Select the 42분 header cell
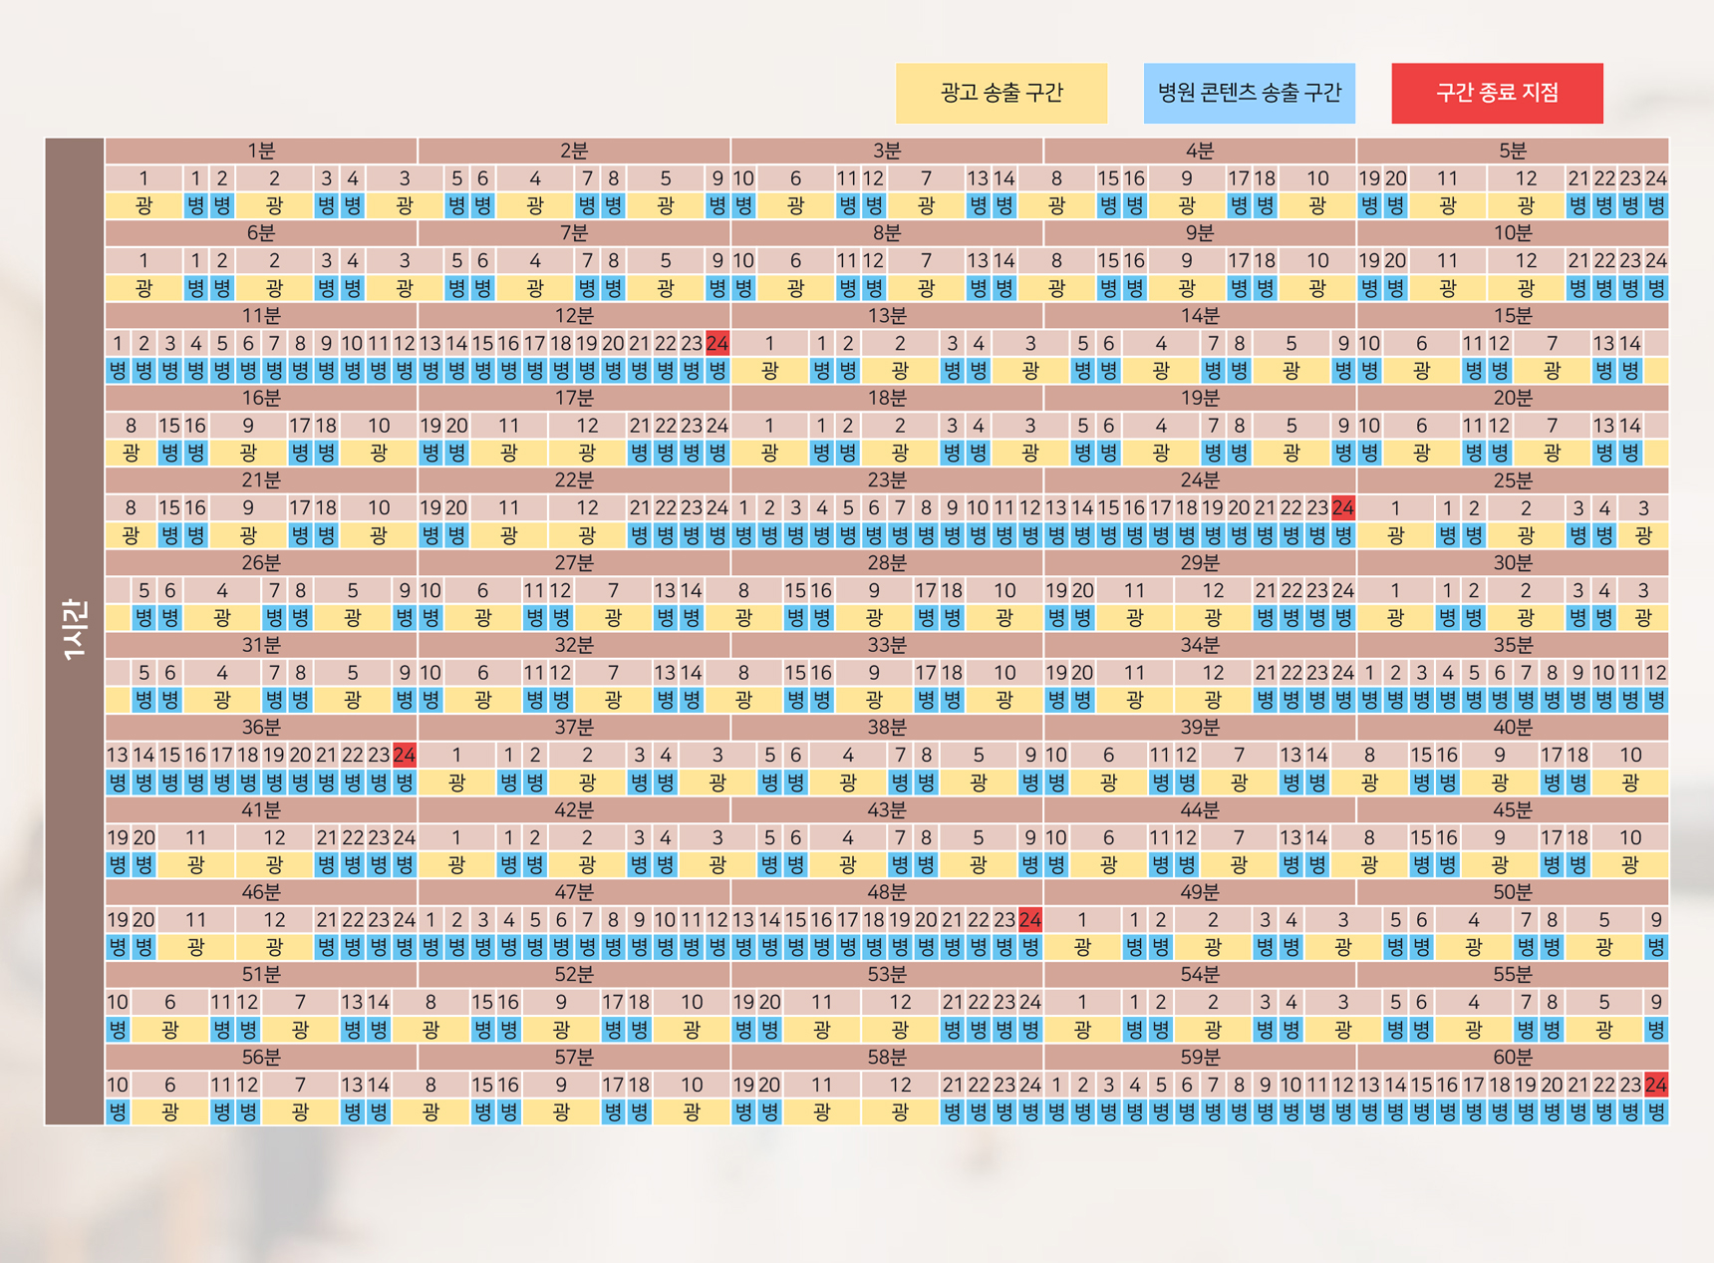The width and height of the screenshot is (1714, 1263). (574, 810)
